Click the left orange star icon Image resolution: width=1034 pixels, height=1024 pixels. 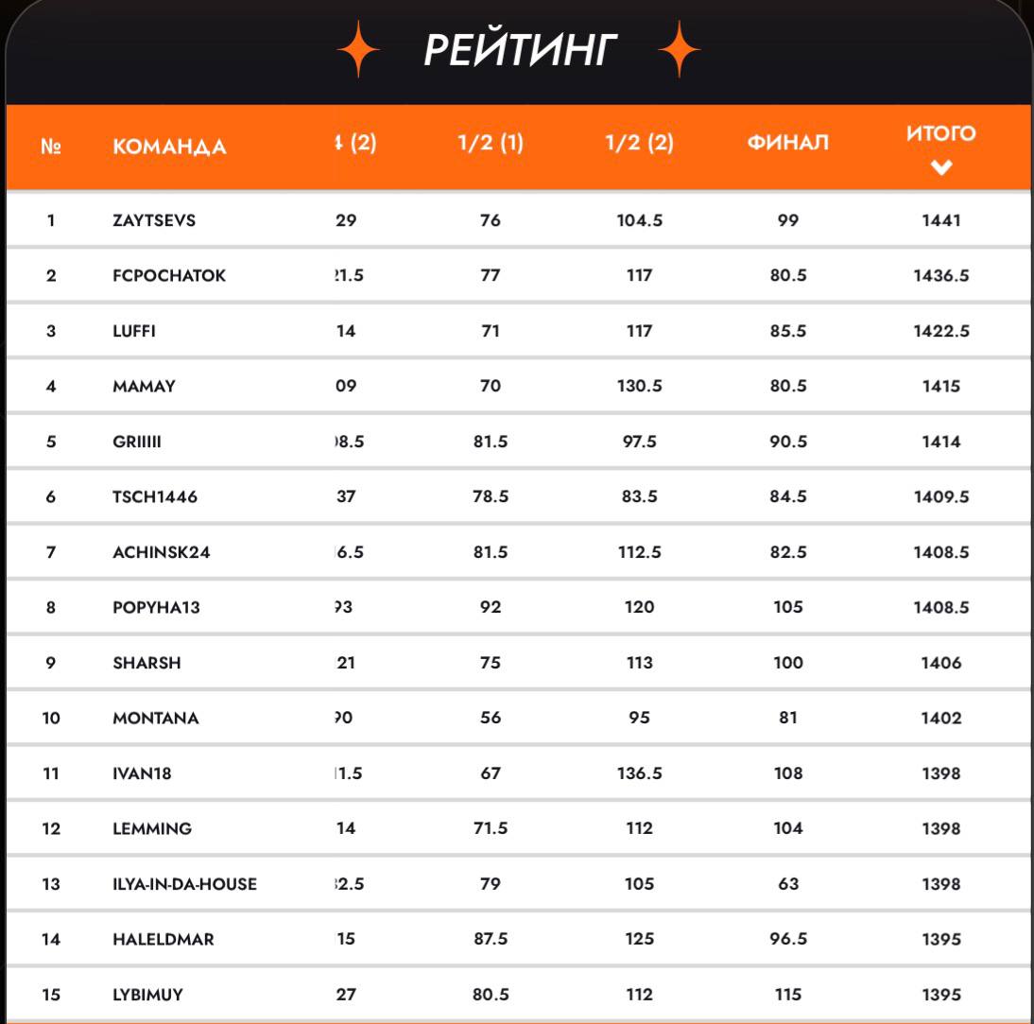(x=358, y=49)
